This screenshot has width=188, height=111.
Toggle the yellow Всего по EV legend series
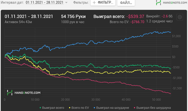[79, 108]
